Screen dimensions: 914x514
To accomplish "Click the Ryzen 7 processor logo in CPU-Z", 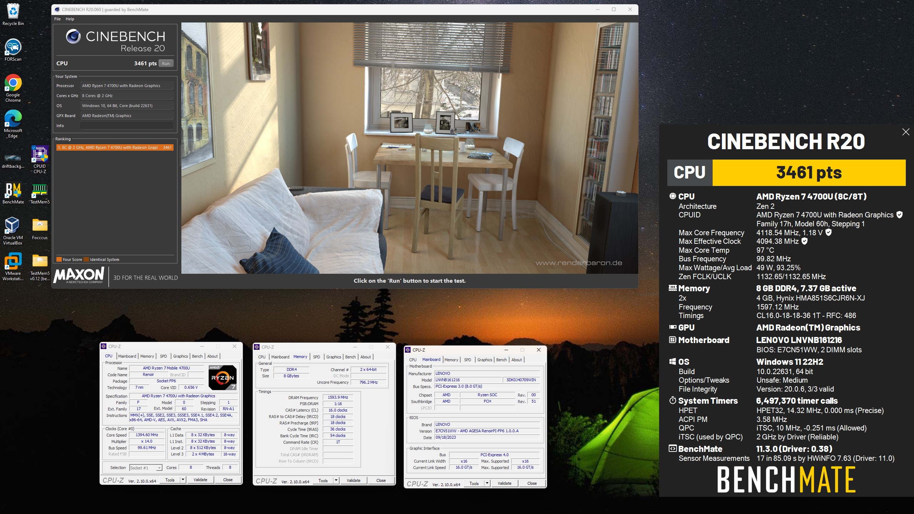I will point(222,377).
